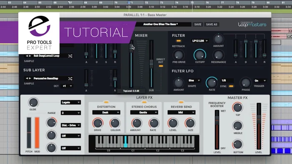Toggle the REVERB SEND effect on/off

coord(181,102)
